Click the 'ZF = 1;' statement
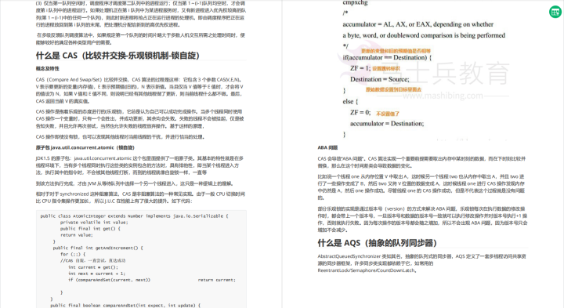Image resolution: width=564 pixels, height=308 pixels. pos(360,68)
